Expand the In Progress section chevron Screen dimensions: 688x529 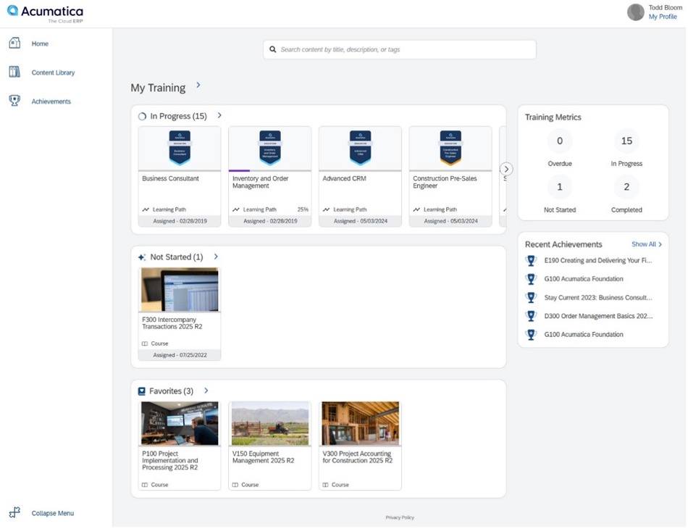click(x=219, y=115)
